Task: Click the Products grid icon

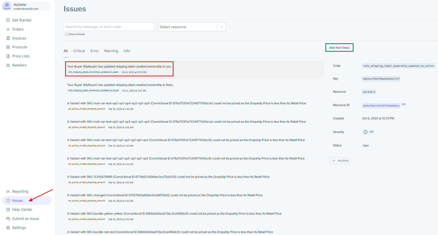Action: [x=8, y=47]
